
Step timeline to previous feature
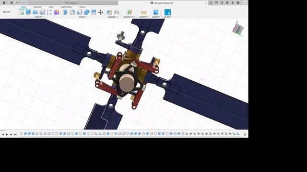[3, 134]
